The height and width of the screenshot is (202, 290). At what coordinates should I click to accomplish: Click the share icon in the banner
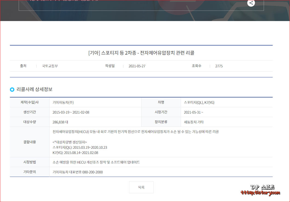click(251, 3)
